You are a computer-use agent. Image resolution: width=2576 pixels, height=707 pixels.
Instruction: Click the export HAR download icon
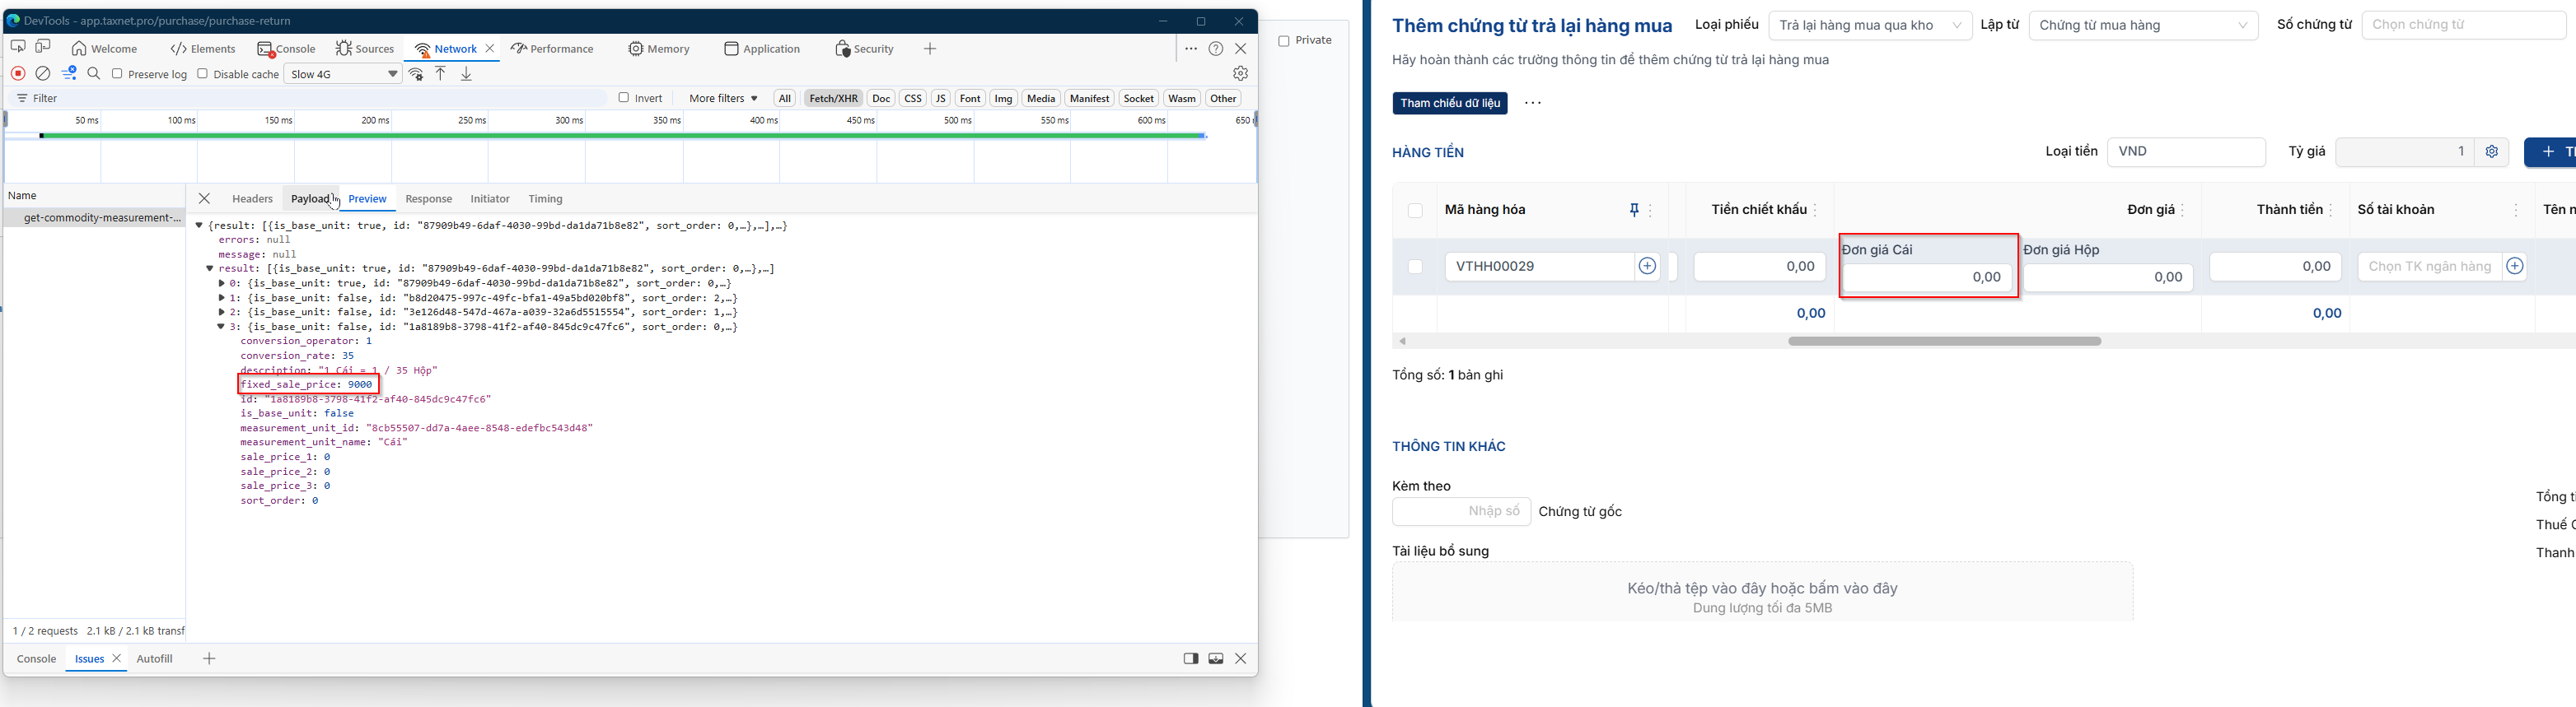pyautogui.click(x=466, y=73)
